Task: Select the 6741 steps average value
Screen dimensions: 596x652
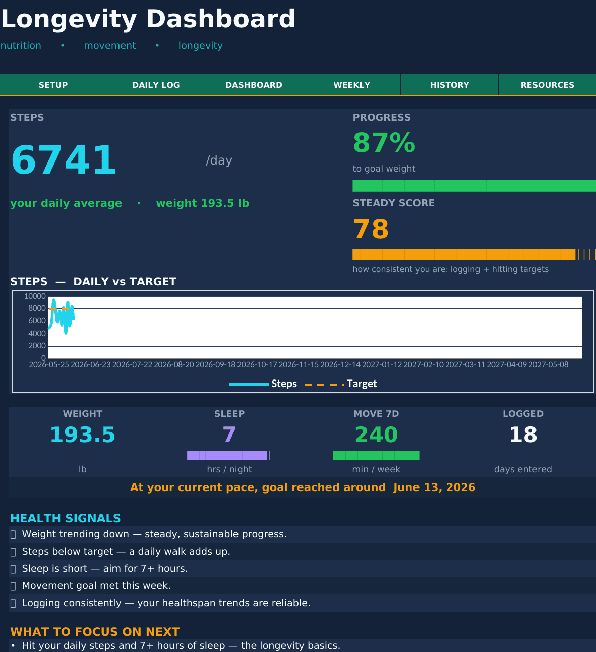Action: click(x=64, y=160)
